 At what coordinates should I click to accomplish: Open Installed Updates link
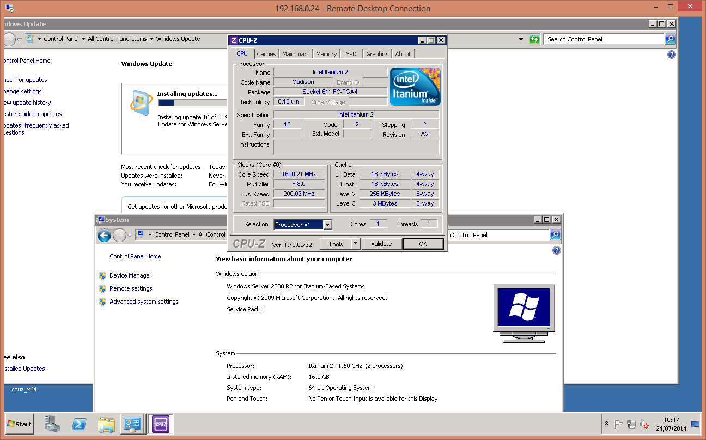pos(25,369)
